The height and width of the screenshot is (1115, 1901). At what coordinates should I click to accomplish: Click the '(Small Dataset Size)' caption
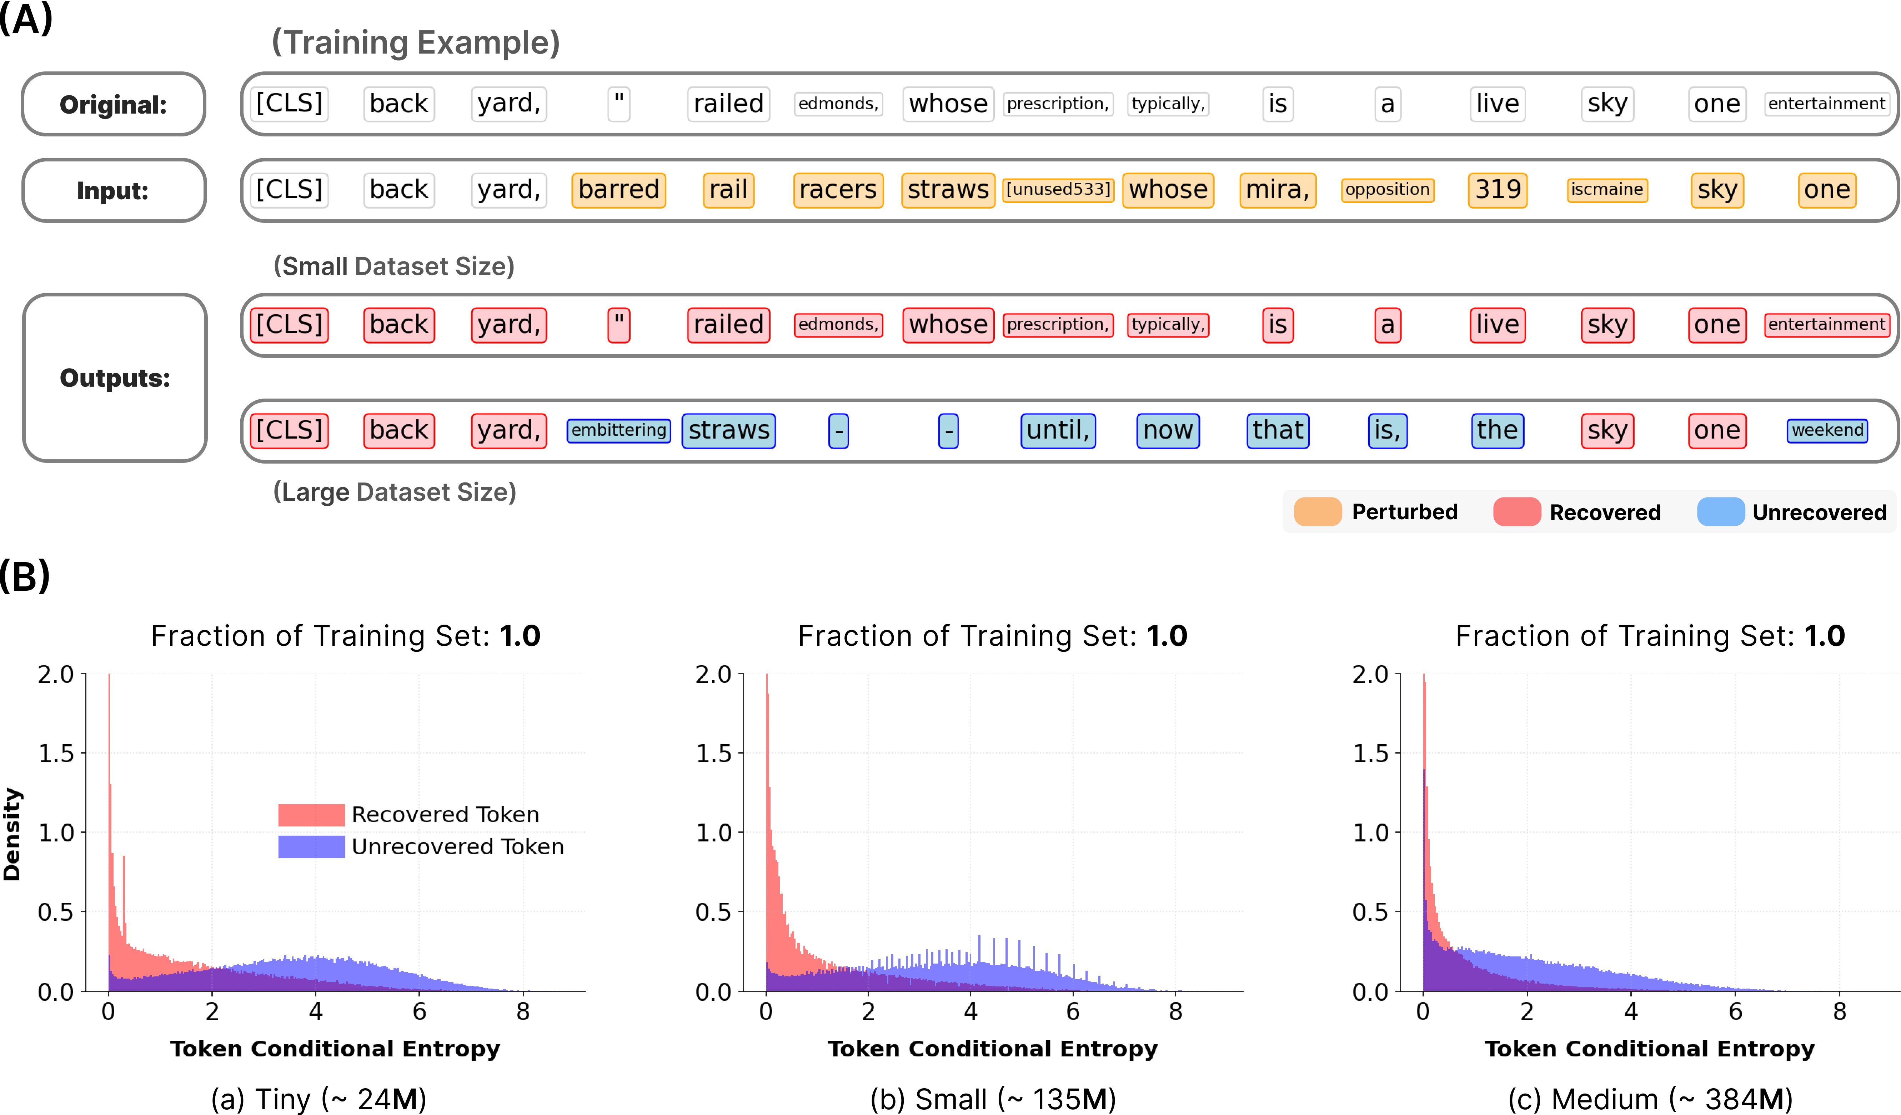394,266
